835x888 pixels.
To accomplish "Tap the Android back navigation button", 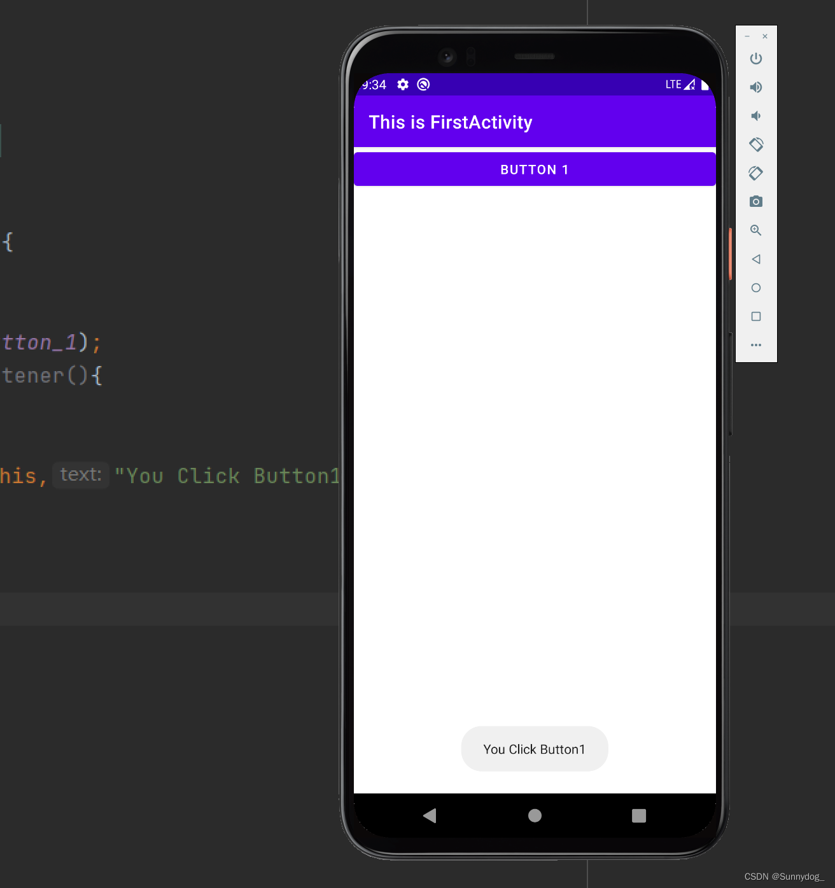I will 430,815.
